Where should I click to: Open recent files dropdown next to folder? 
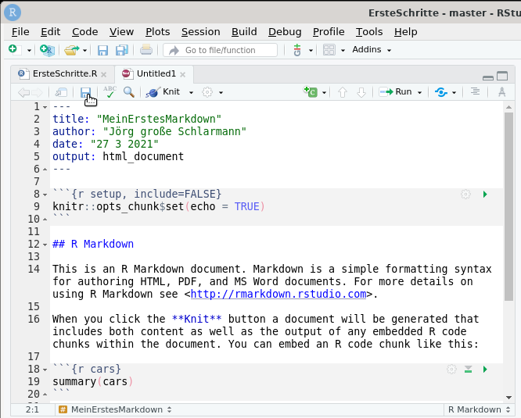pyautogui.click(x=84, y=51)
